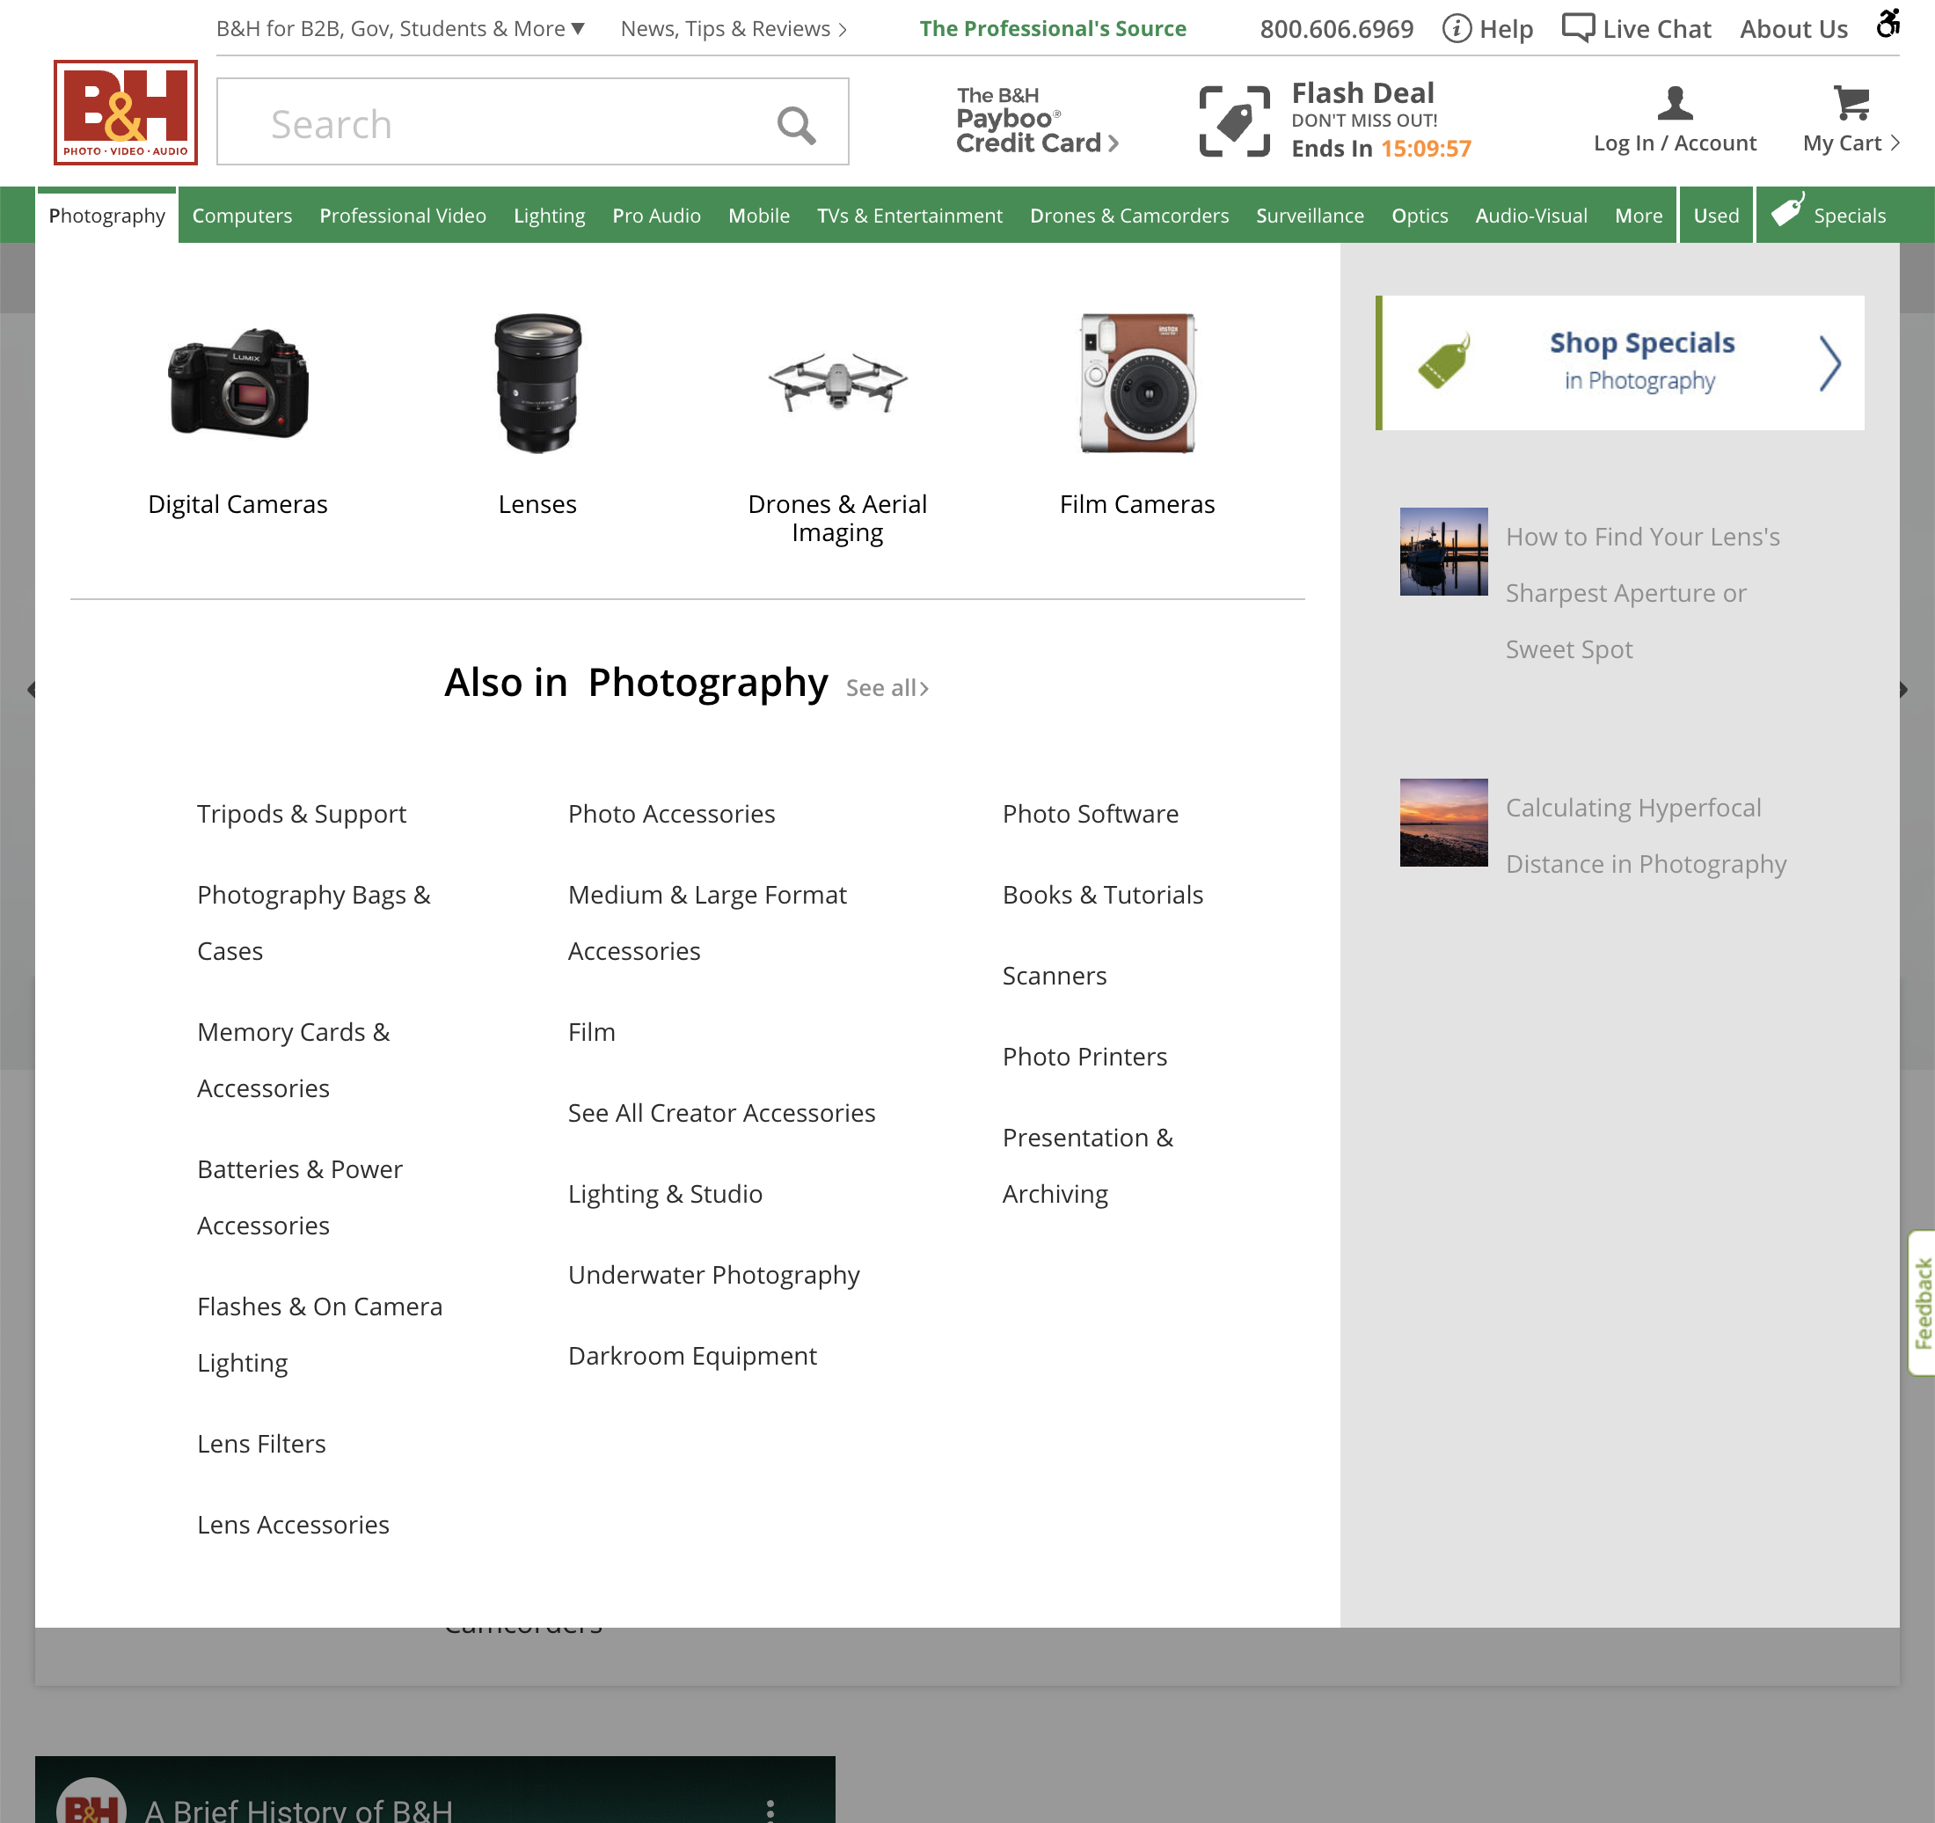Viewport: 1935px width, 1823px height.
Task: Click the Flash Deal tag icon
Action: coord(1232,120)
